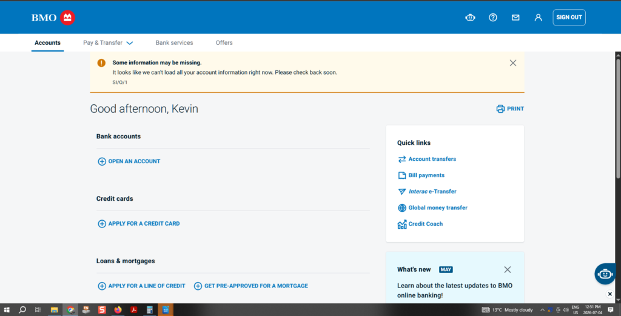Click the scrollbar down arrow
This screenshot has width=621, height=316.
618,300
